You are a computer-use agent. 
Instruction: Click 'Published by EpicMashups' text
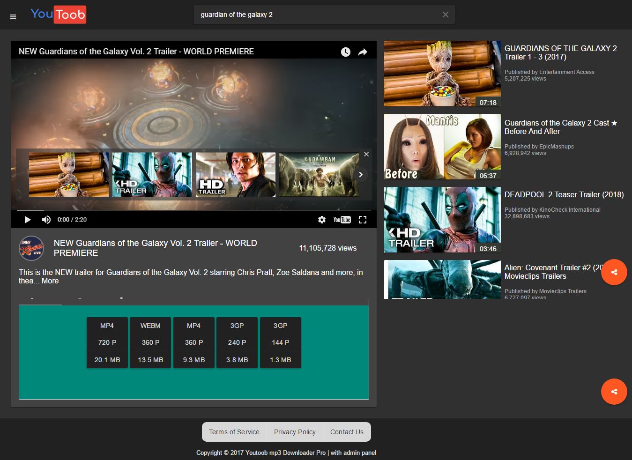pyautogui.click(x=539, y=147)
